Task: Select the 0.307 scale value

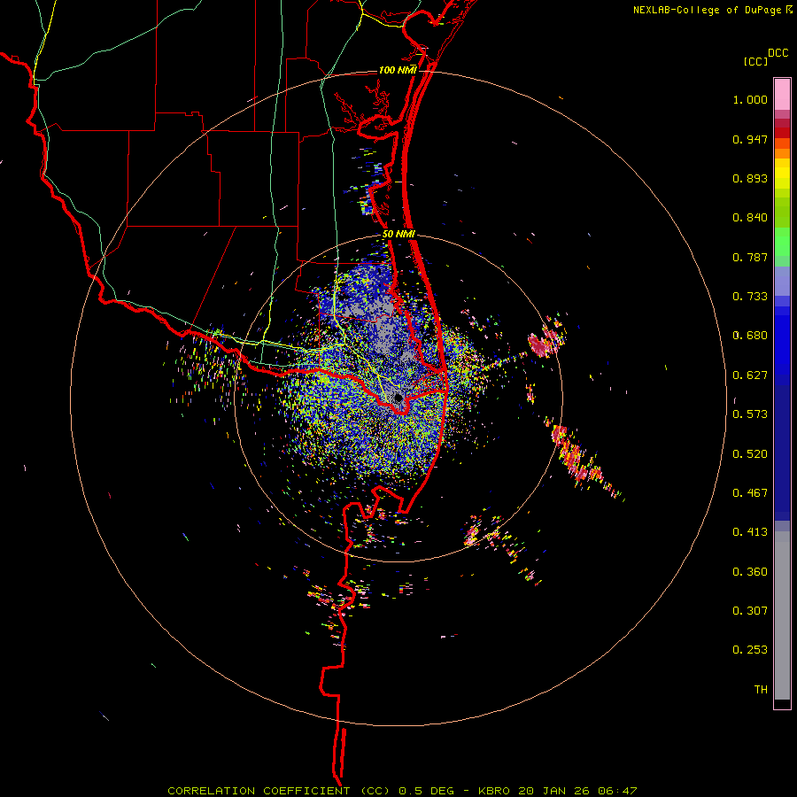Action: pos(750,610)
